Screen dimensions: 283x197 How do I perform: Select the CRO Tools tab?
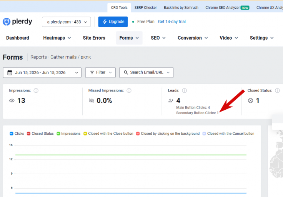pyautogui.click(x=119, y=8)
